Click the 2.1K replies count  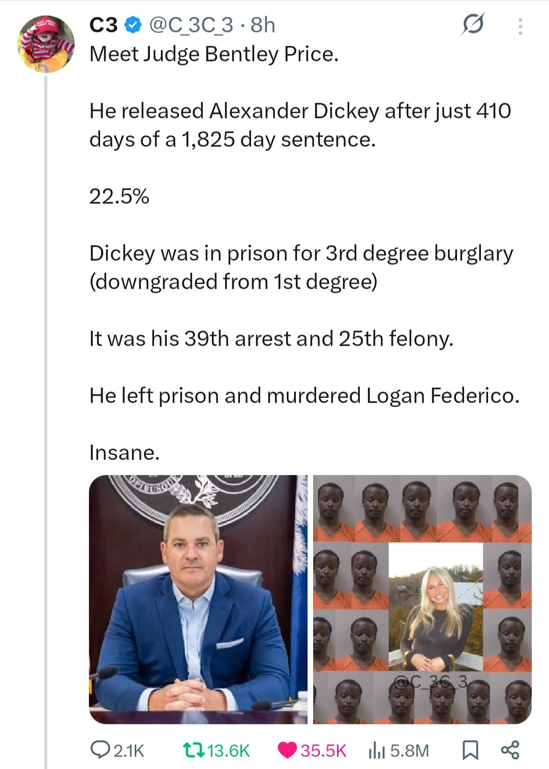[129, 751]
